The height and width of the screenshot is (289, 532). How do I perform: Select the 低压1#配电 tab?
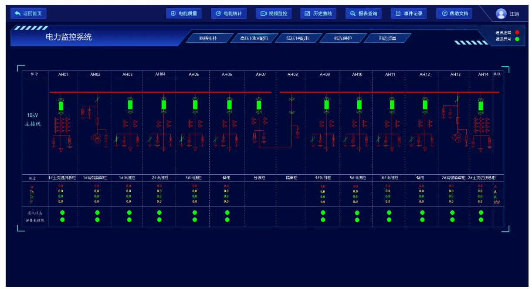(297, 38)
